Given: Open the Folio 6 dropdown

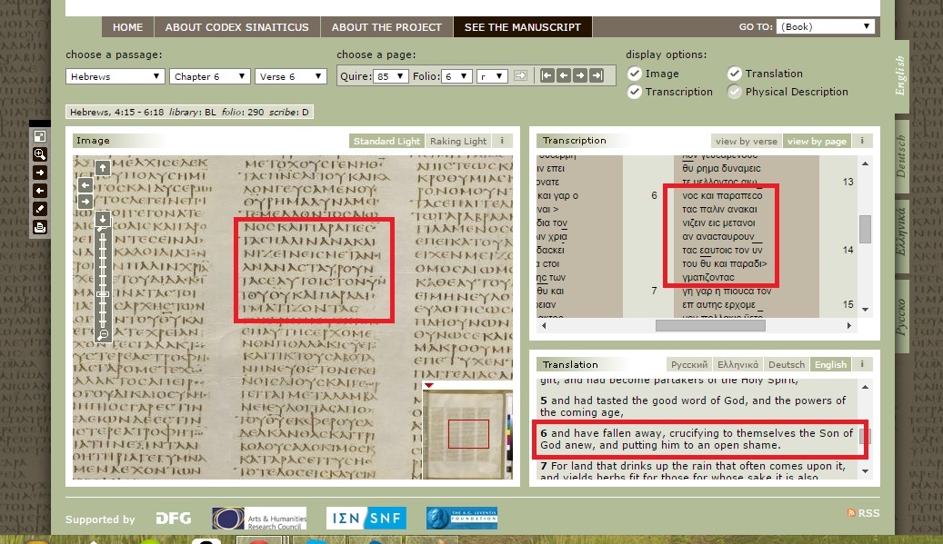Looking at the screenshot, I should coord(456,76).
